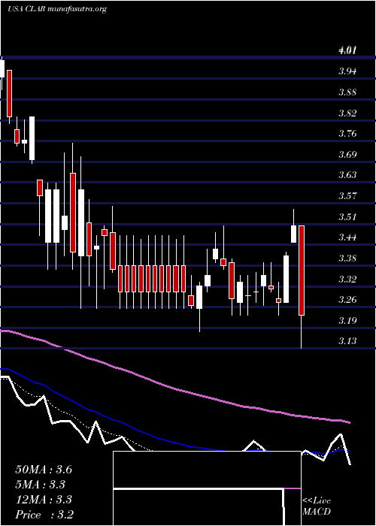Click the 3.38 price axis label

[x=347, y=258]
